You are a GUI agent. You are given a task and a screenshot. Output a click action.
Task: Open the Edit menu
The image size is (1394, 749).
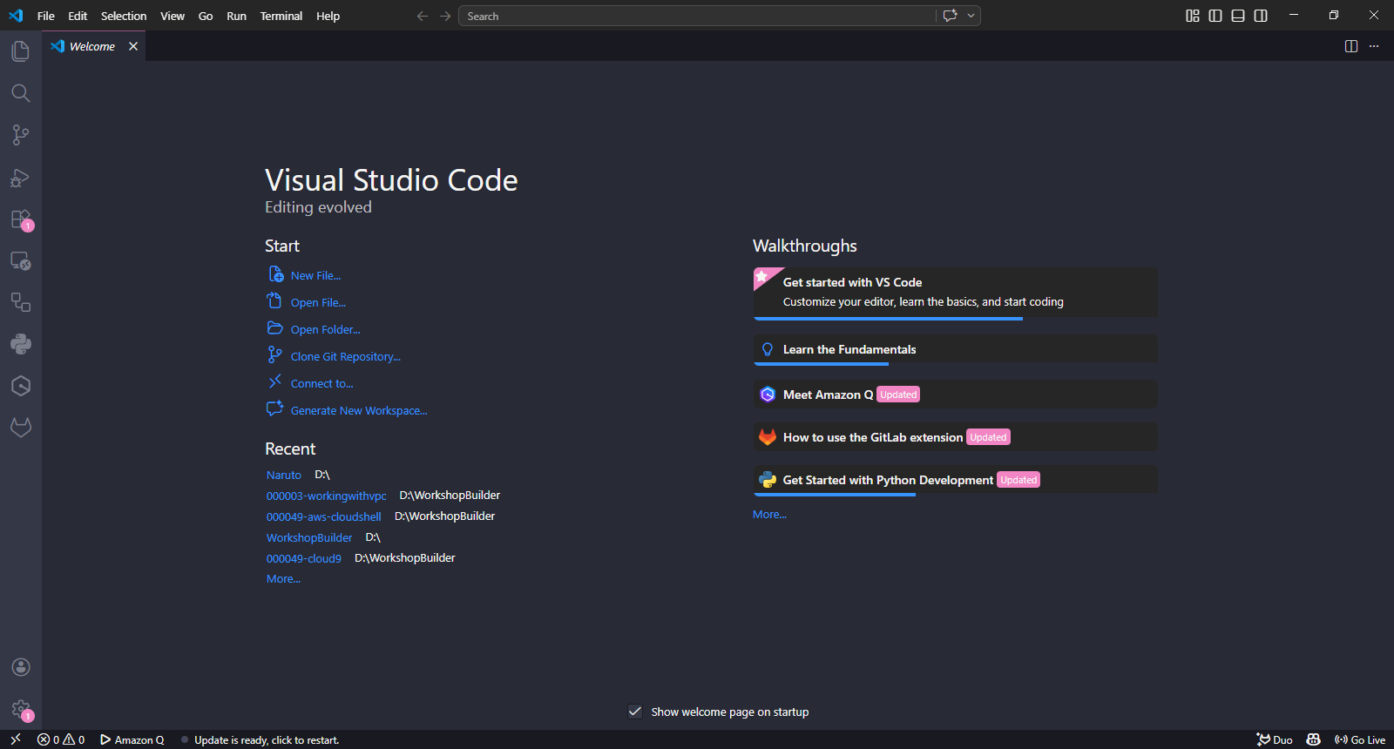[78, 16]
